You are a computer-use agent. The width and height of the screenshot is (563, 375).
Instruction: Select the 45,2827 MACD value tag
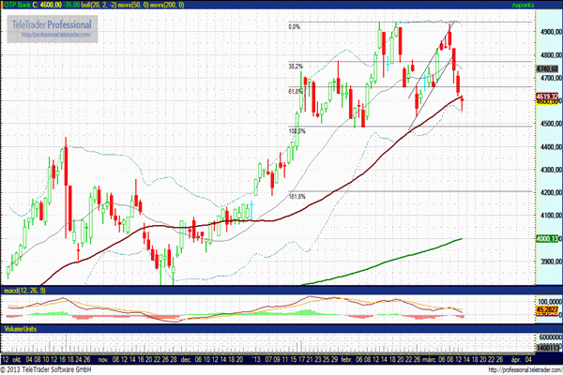pos(548,309)
